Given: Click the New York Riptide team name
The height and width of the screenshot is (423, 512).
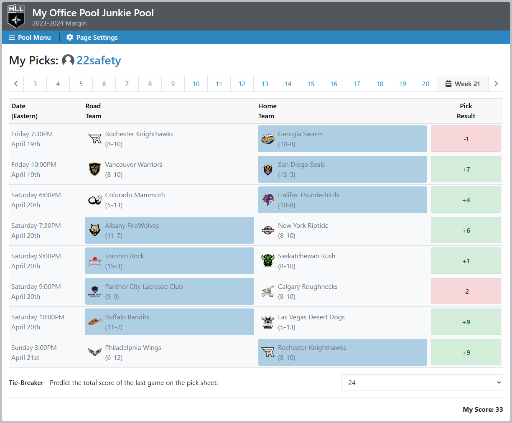Looking at the screenshot, I should pos(303,226).
